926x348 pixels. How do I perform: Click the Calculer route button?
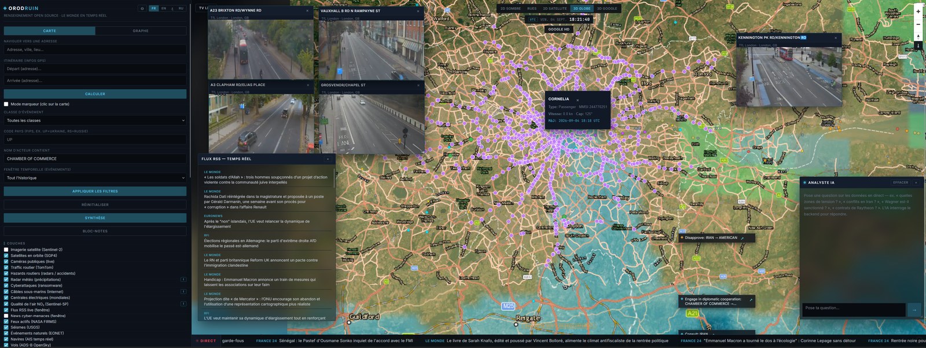(95, 94)
